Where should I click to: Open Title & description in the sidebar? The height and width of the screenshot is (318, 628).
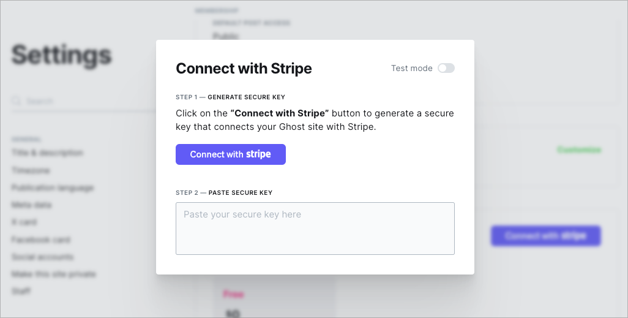click(x=47, y=153)
